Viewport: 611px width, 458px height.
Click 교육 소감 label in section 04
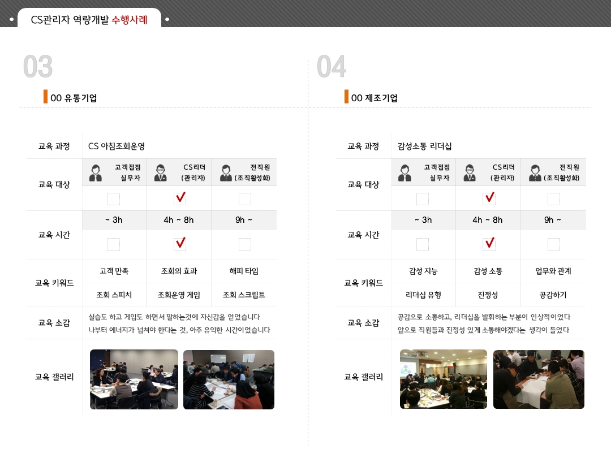coord(363,323)
